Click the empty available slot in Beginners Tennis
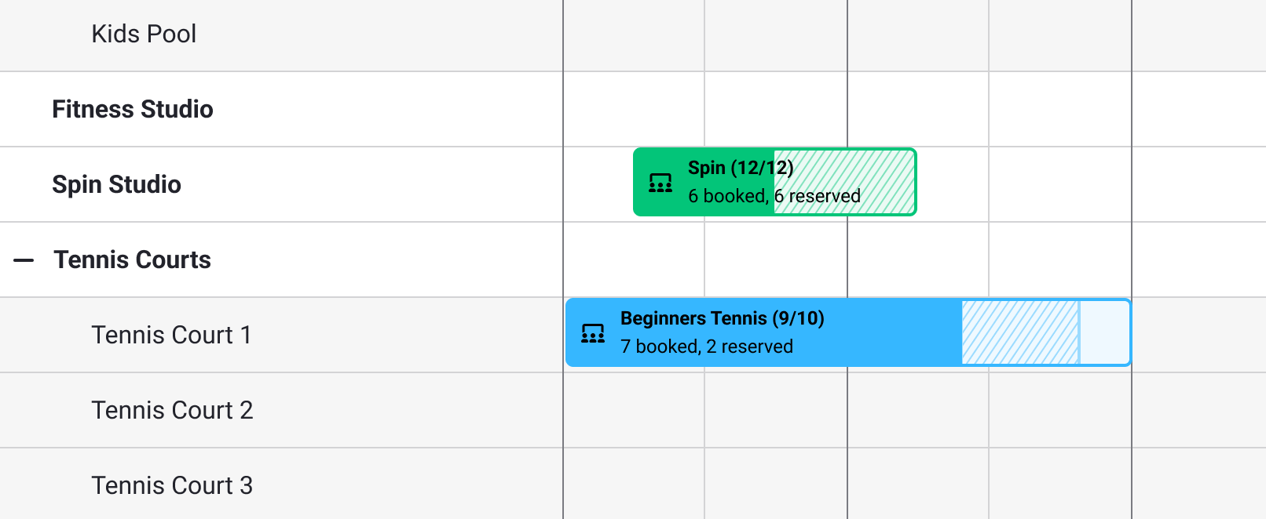Screen dimensions: 1266x519 click(x=1104, y=333)
